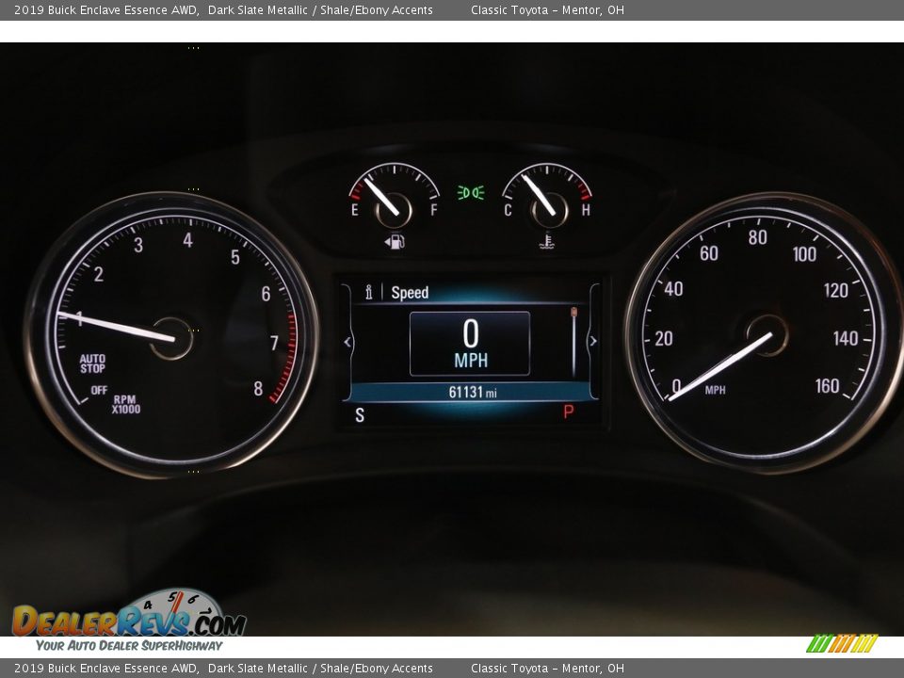Click the DealerRevs.com logo

(129, 620)
